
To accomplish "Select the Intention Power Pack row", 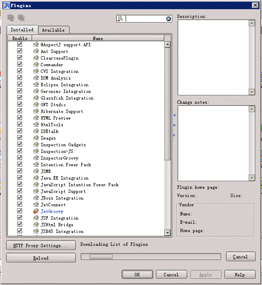I will [86, 165].
